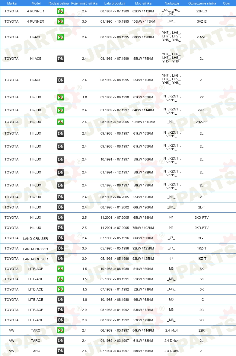Select the ON icon for TARO 04.1989 -> 03.1997
Screen dimensions: 236x356
point(60,341)
